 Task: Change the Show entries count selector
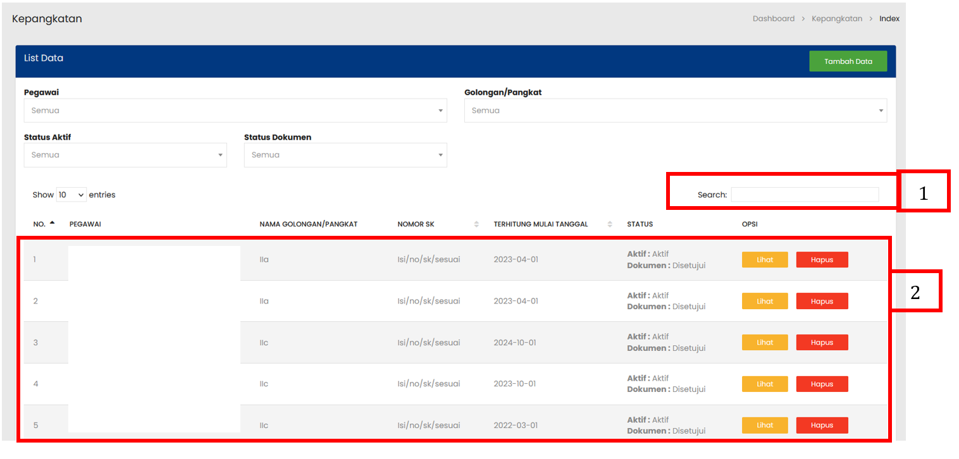71,195
